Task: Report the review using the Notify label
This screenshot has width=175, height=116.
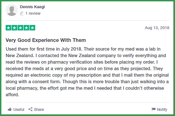Action: point(162,109)
